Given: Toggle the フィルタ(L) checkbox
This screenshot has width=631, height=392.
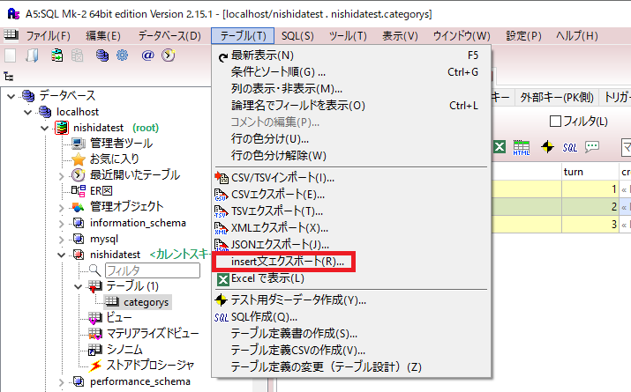Looking at the screenshot, I should (555, 122).
